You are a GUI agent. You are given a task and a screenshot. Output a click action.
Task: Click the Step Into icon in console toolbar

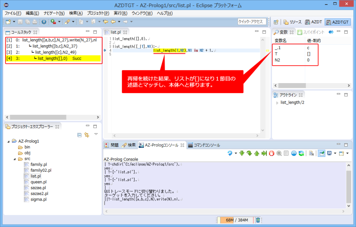click(x=242, y=153)
